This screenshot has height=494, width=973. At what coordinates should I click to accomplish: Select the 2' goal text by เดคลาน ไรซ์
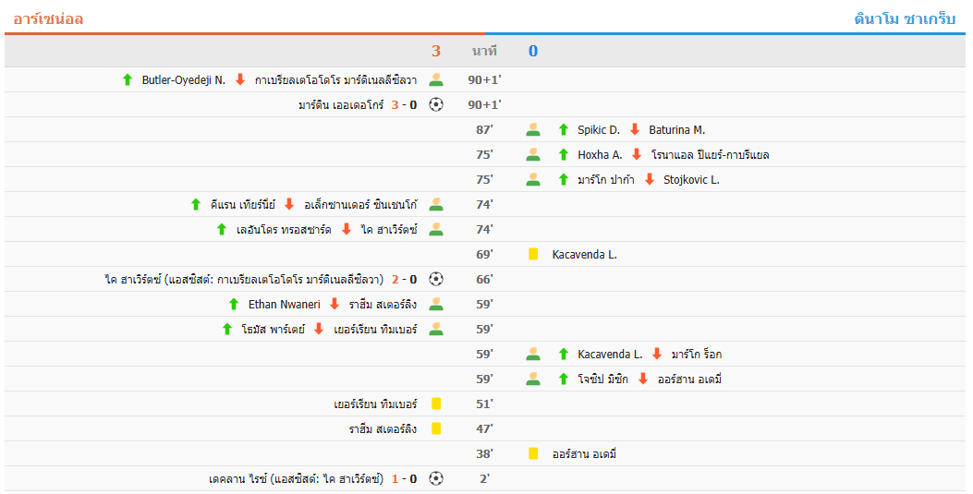click(297, 478)
